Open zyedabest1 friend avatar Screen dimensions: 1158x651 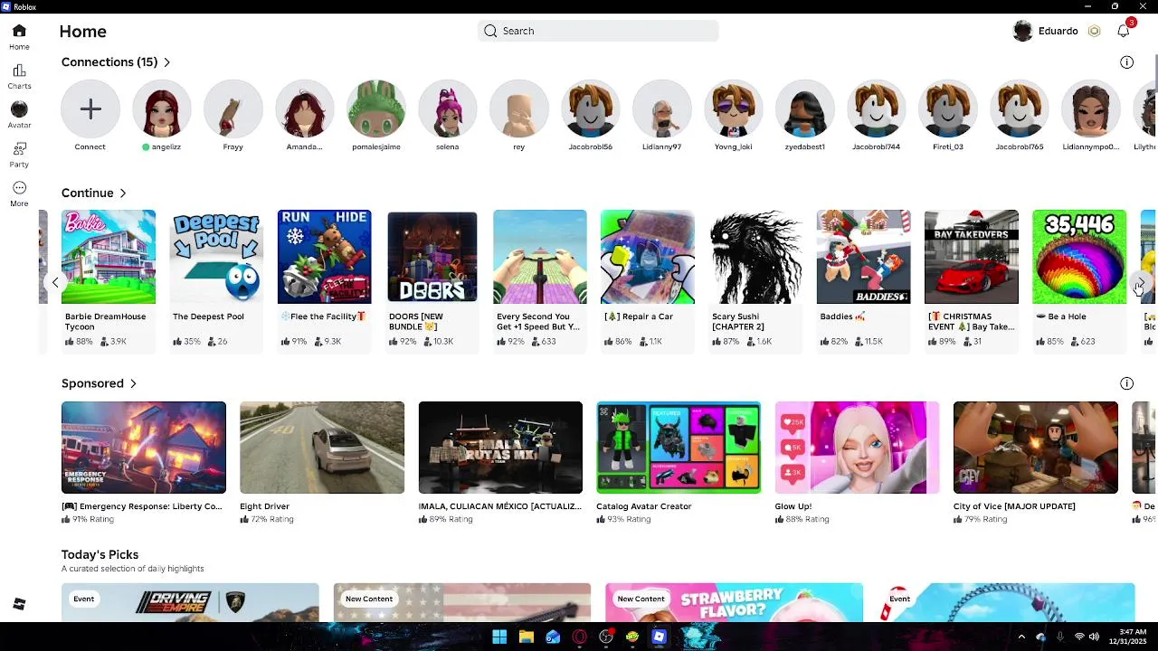[x=805, y=109]
